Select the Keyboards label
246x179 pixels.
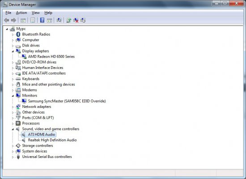tap(31, 79)
